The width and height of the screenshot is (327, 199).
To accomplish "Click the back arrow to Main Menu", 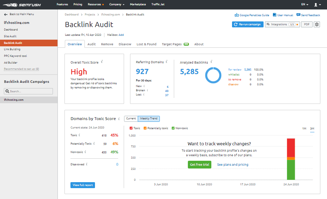I will [6, 14].
